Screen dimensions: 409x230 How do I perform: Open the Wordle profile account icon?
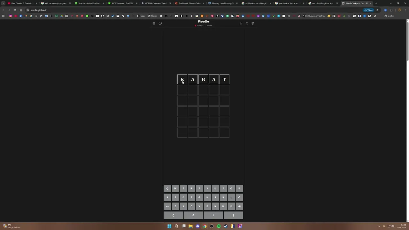(x=247, y=23)
